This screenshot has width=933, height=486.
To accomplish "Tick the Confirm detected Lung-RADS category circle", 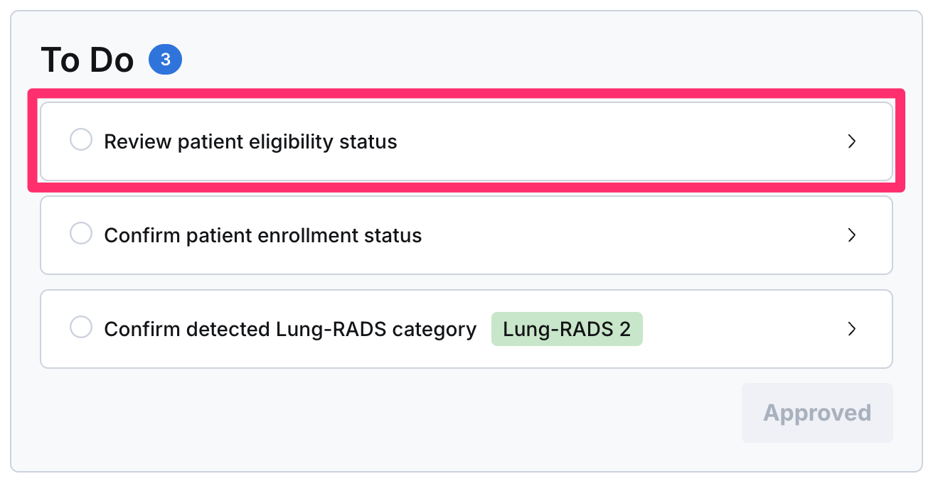I will (x=81, y=328).
